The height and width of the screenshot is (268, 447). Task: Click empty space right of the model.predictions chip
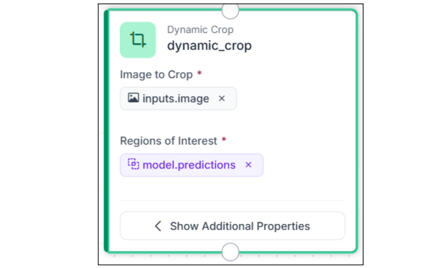point(303,165)
